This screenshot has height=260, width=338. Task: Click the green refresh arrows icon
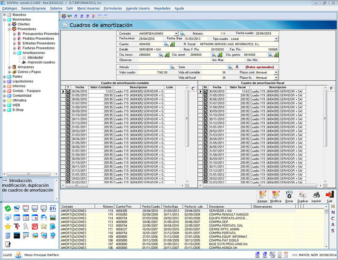coord(8,208)
